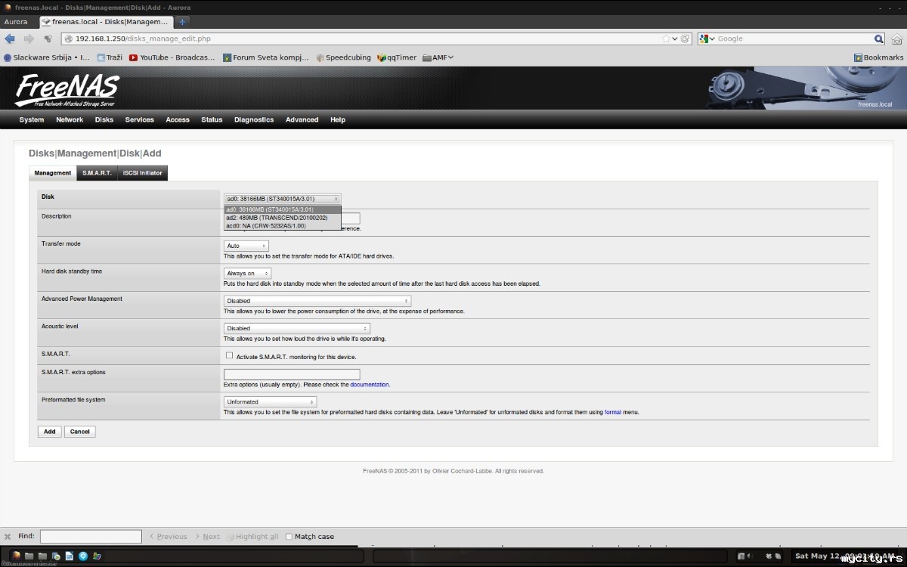Open Hard disk standby time dropdown
The width and height of the screenshot is (907, 567).
pos(247,273)
